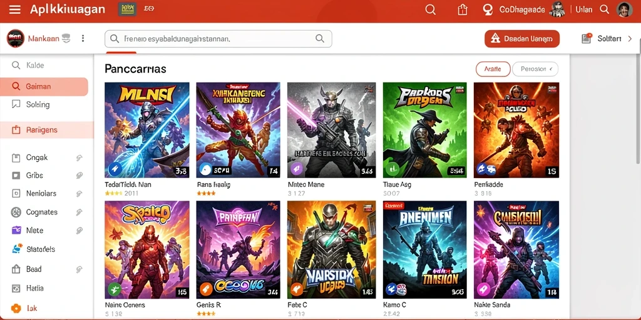
Task: Expand the Solttert chevron arrow
Action: click(630, 39)
